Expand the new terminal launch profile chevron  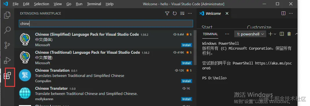coord(275,34)
